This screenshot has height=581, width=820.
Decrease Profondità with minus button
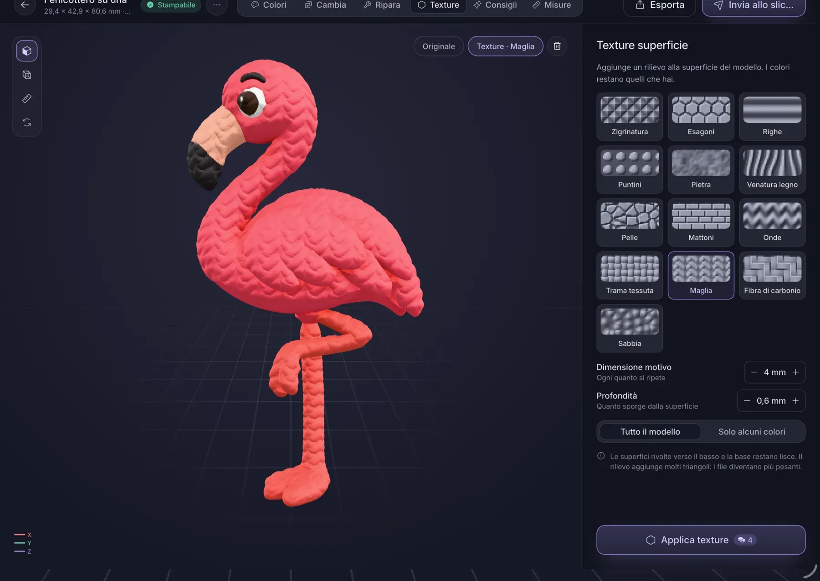[747, 401]
